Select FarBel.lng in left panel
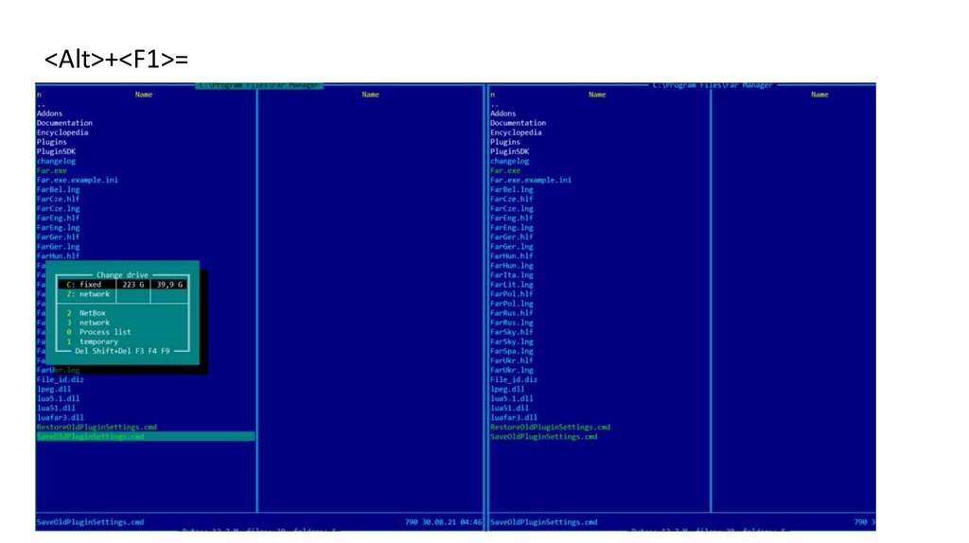 (58, 189)
